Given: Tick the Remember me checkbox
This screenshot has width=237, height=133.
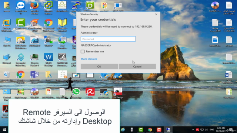Looking at the screenshot, I should pos(83,52).
